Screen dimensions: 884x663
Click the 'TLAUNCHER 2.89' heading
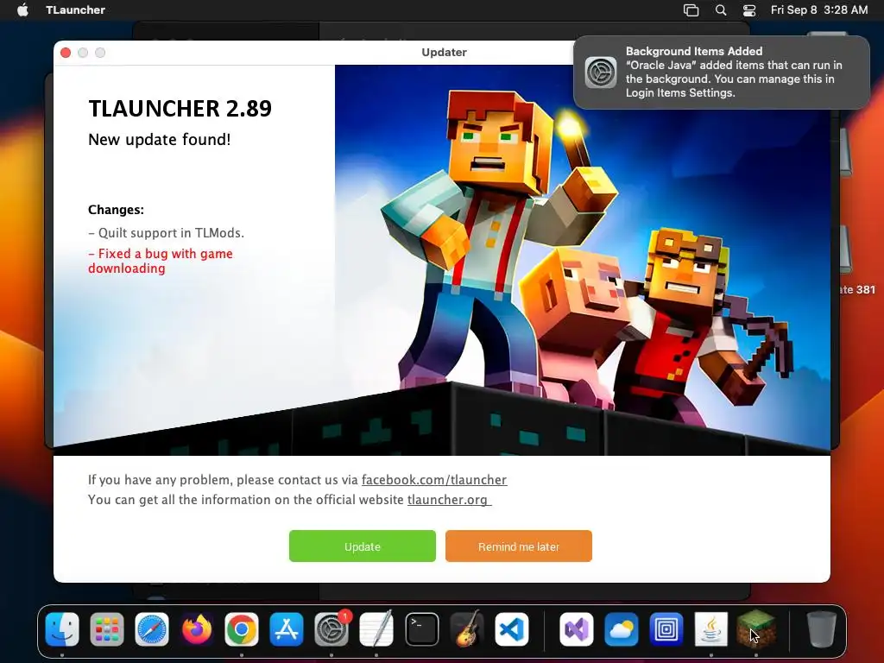180,108
